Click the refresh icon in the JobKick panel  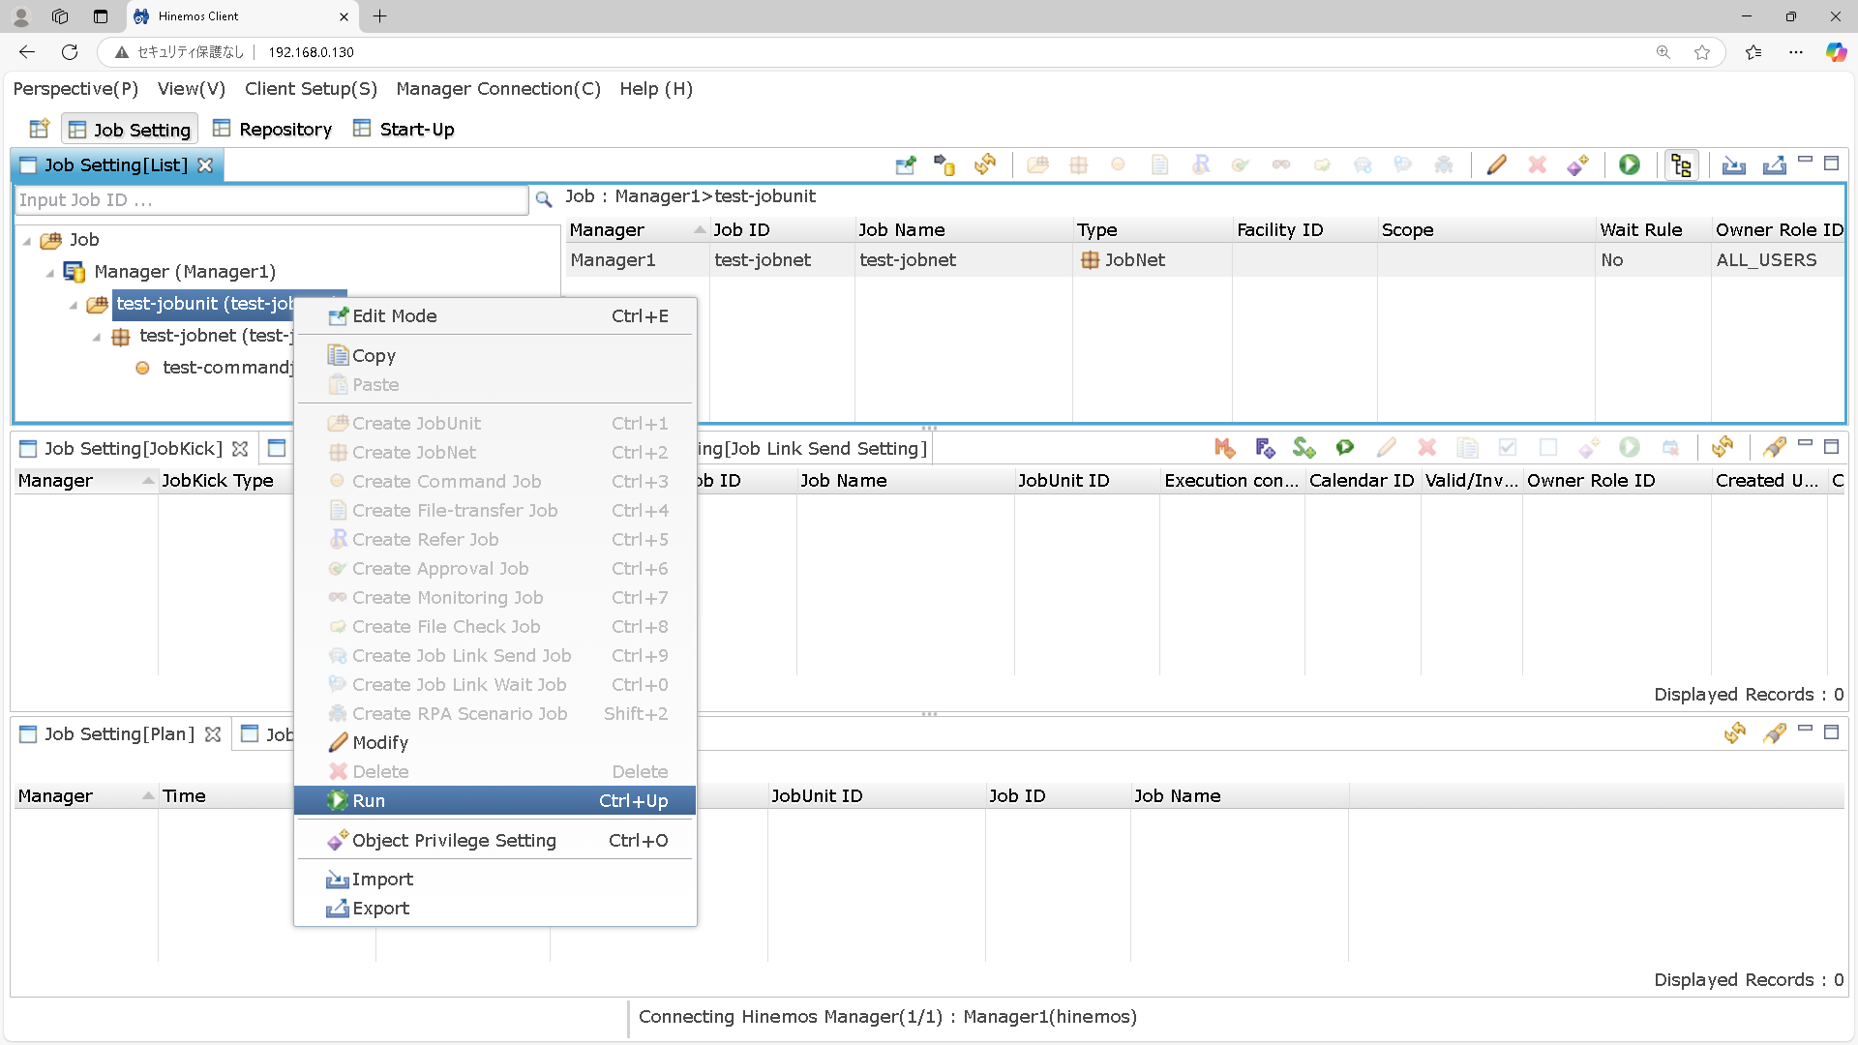coord(1722,448)
